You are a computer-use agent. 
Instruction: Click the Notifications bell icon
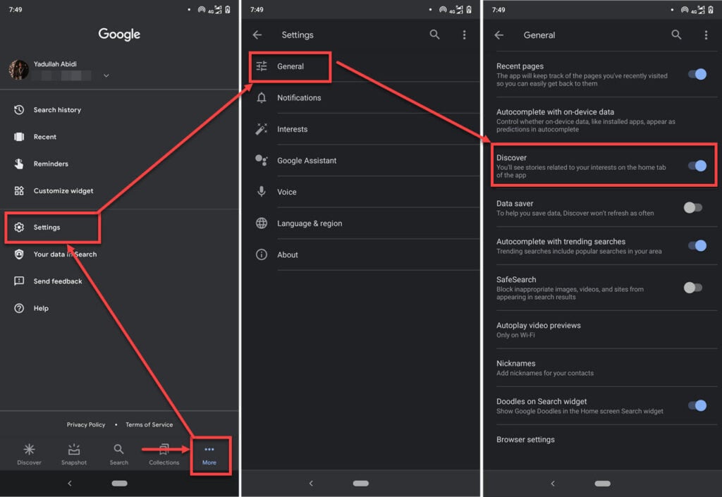(x=261, y=97)
